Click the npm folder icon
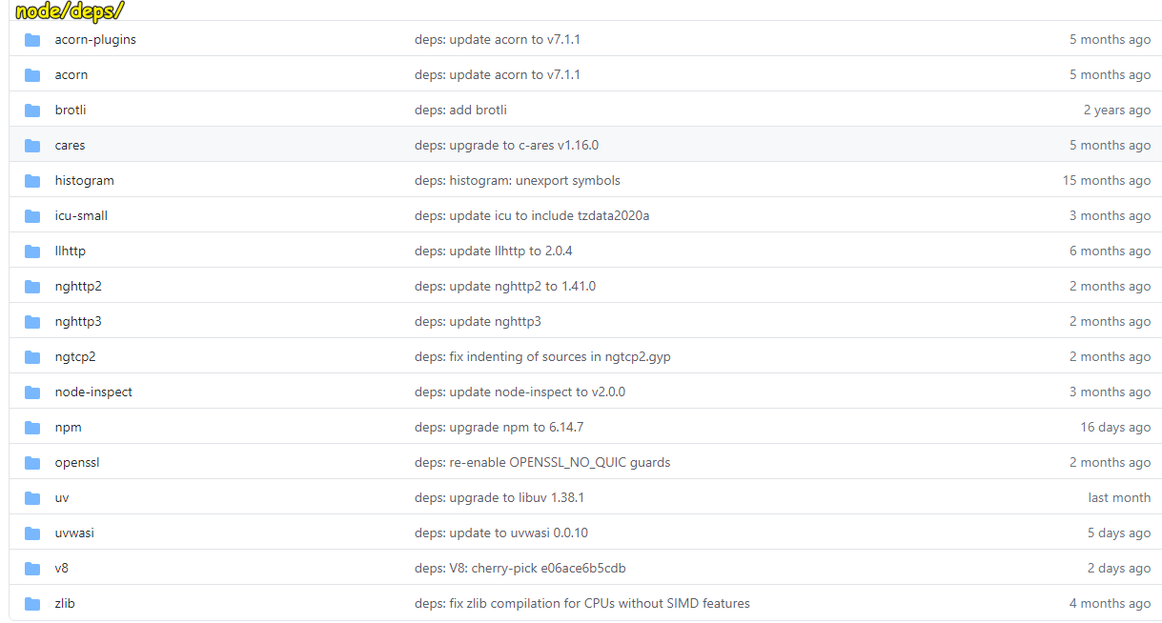The width and height of the screenshot is (1162, 623). (32, 428)
